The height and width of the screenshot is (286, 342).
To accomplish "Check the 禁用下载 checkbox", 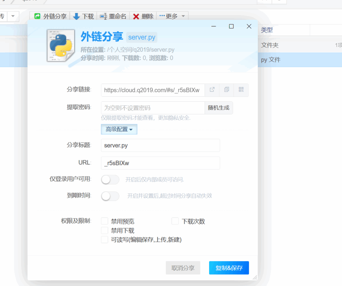I will point(105,231).
